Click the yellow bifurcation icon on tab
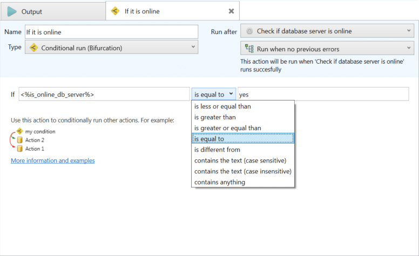The width and height of the screenshot is (419, 256). click(115, 11)
